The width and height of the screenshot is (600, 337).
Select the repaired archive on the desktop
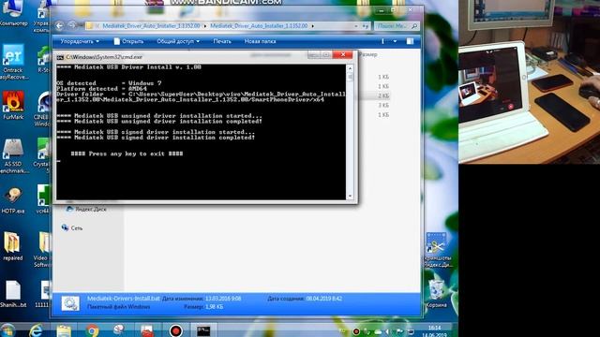[x=12, y=246]
